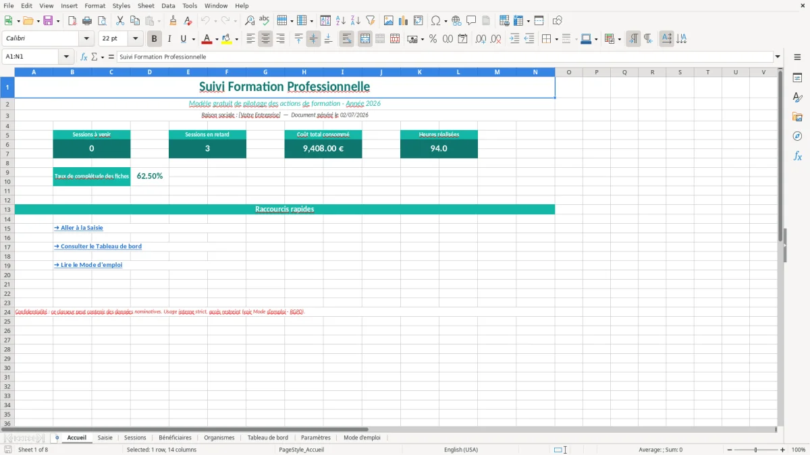
Task: Toggle Wrap Text button
Action: [346, 39]
